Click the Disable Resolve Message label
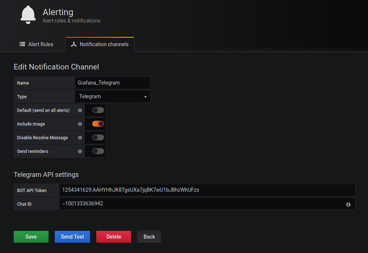 point(43,138)
